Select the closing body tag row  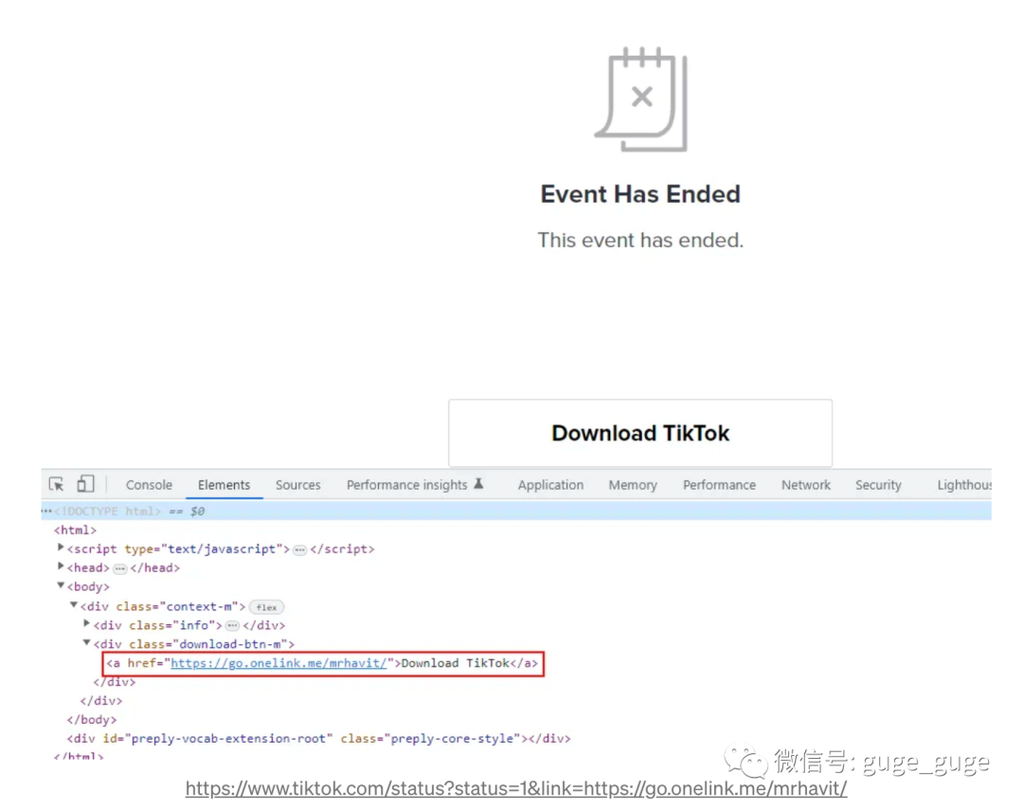tap(91, 720)
